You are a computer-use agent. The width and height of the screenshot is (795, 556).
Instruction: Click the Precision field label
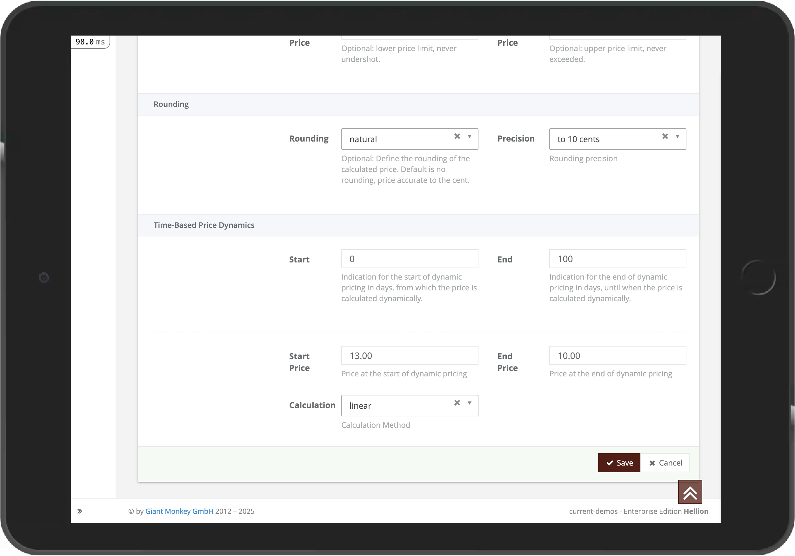point(516,138)
